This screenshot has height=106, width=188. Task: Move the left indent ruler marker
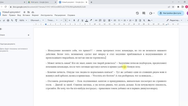pyautogui.click(x=46, y=24)
